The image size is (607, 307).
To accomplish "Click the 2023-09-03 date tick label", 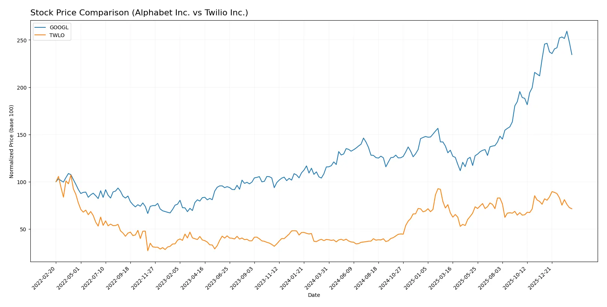I will click(243, 278).
